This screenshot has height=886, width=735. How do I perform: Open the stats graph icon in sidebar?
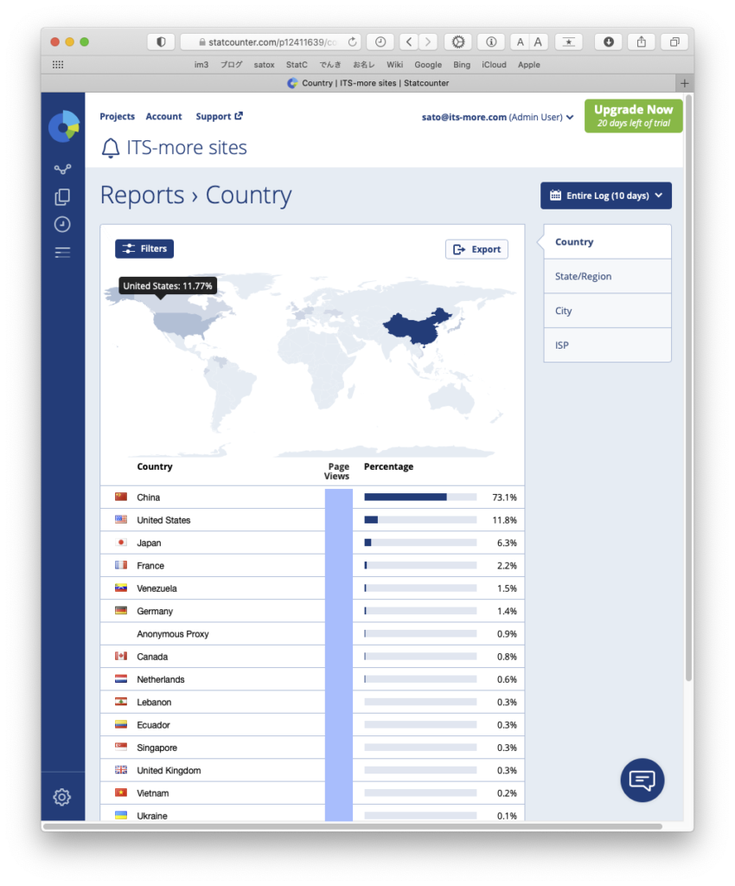click(x=62, y=170)
